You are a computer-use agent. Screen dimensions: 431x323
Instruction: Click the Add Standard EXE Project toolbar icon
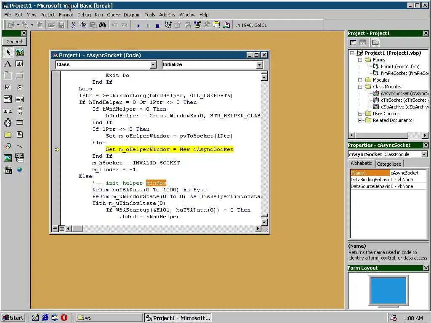pyautogui.click(x=11, y=25)
